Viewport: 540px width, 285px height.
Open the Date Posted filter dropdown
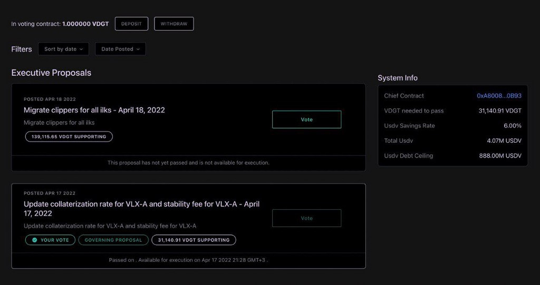pos(120,49)
